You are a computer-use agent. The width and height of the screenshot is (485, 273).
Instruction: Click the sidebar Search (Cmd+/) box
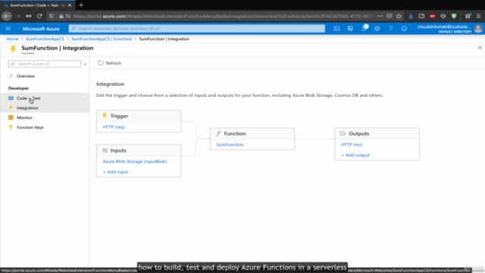point(45,64)
